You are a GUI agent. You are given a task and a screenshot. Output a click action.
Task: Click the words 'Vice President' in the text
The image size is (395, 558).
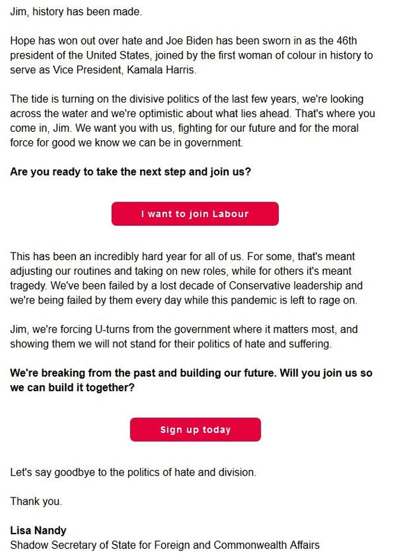click(x=87, y=70)
